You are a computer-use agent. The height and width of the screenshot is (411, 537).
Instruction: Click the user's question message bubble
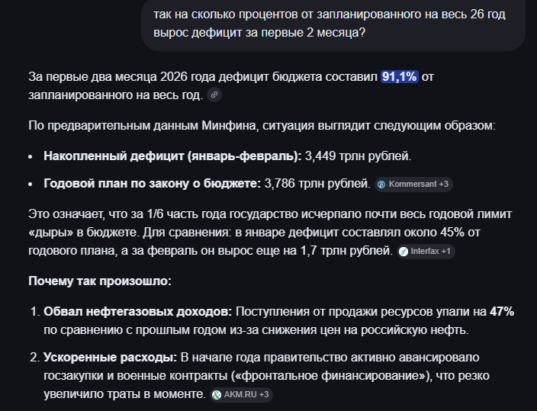[x=333, y=24]
